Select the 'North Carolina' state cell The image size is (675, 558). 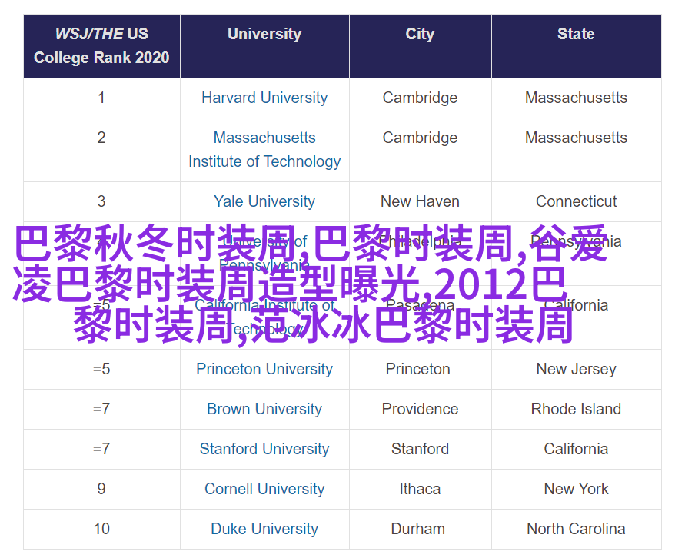[x=576, y=529]
